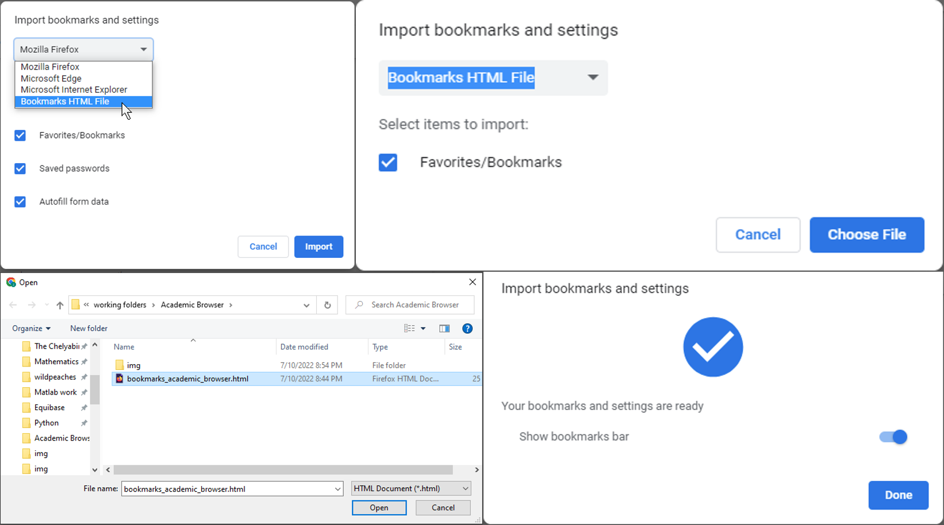Open File name history dropdown

pyautogui.click(x=337, y=489)
